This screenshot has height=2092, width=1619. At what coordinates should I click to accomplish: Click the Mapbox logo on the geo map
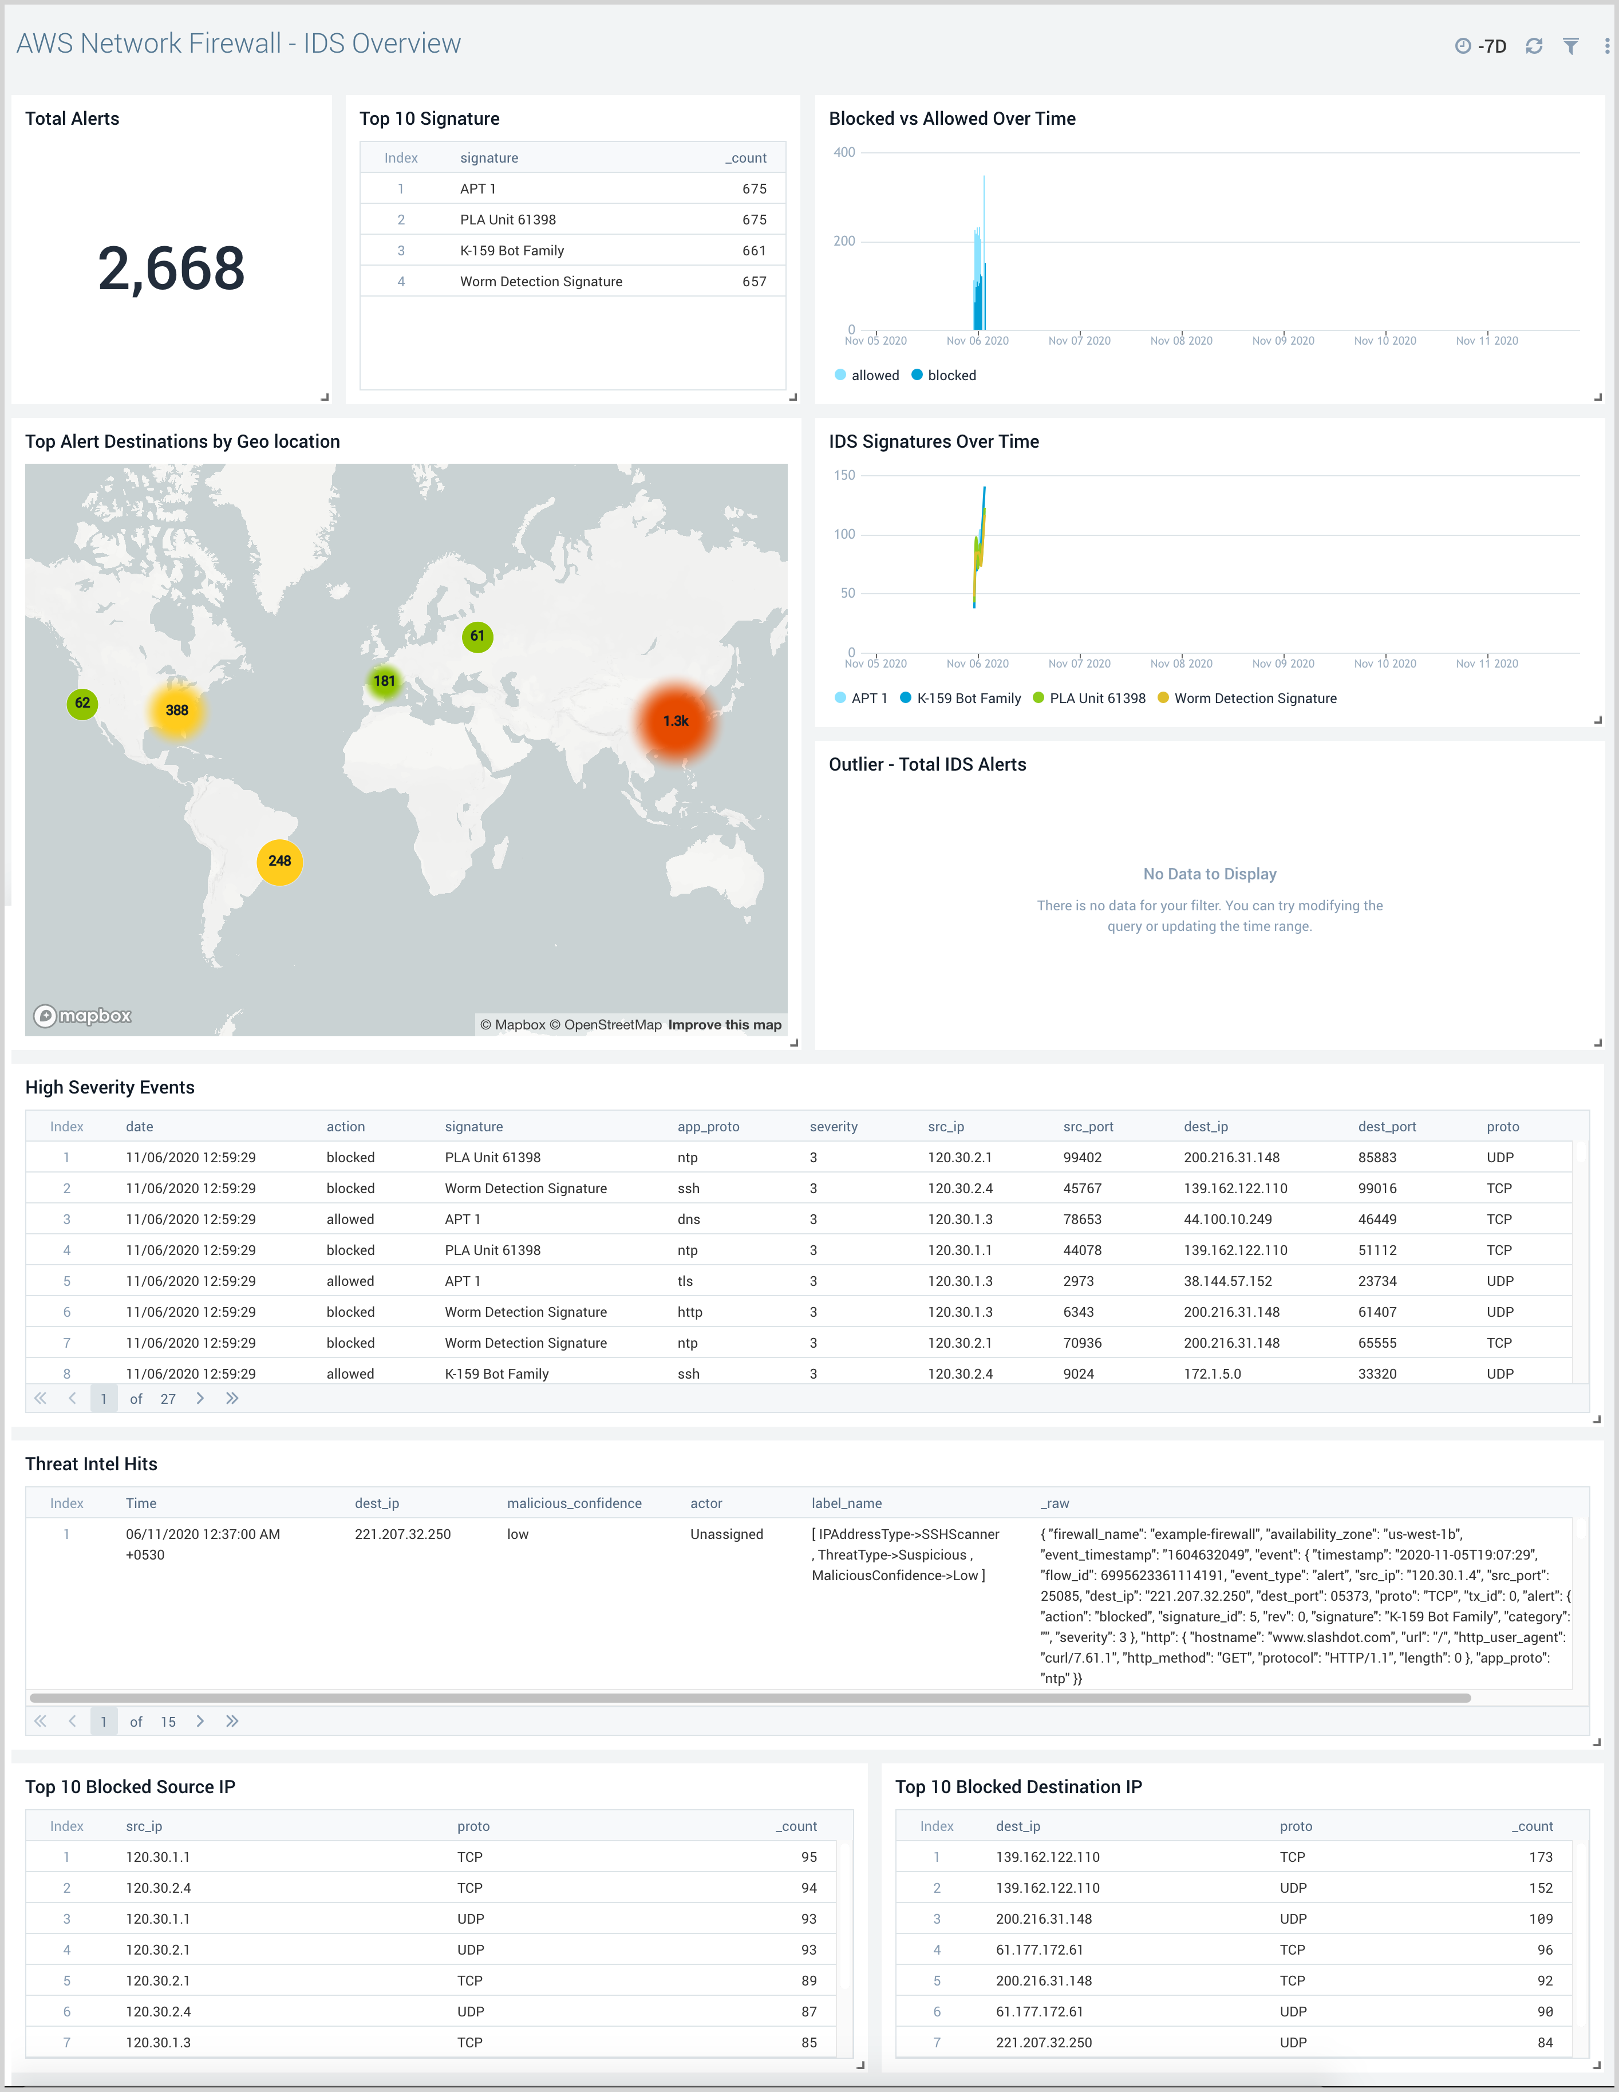[x=81, y=1015]
